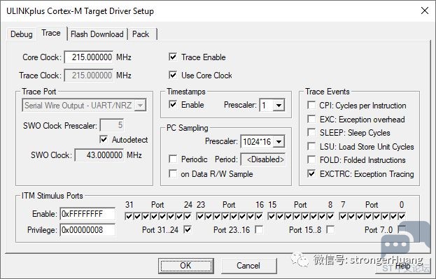Screen dimensions: 436x279
Task: Close the Target Driver Setup dialog
Action: 425,10
